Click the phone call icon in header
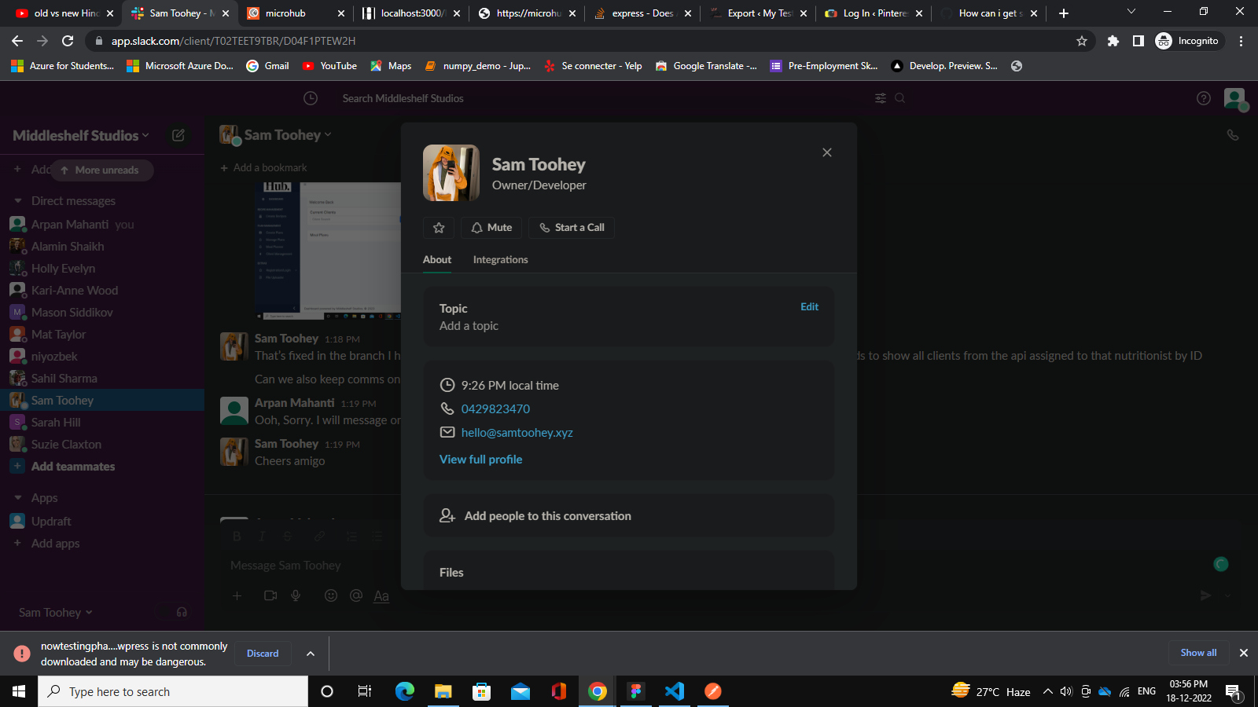 pyautogui.click(x=1232, y=135)
